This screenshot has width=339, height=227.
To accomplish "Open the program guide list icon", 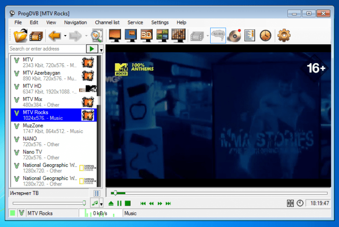I will 250,35.
